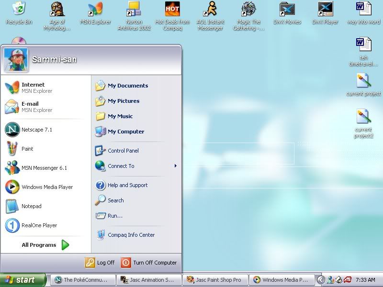Click the MSN Messenger tray icon

[331, 280]
